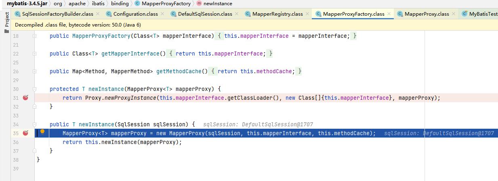Click class icon of MapperRegistry.class tab
This screenshot has width=498, height=181.
(248, 14)
